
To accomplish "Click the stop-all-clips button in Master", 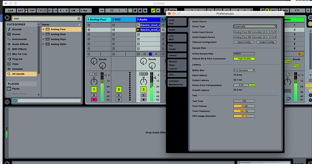I will 301,54.
